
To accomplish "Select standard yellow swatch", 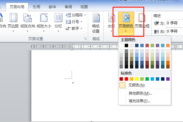I will point(137,79).
